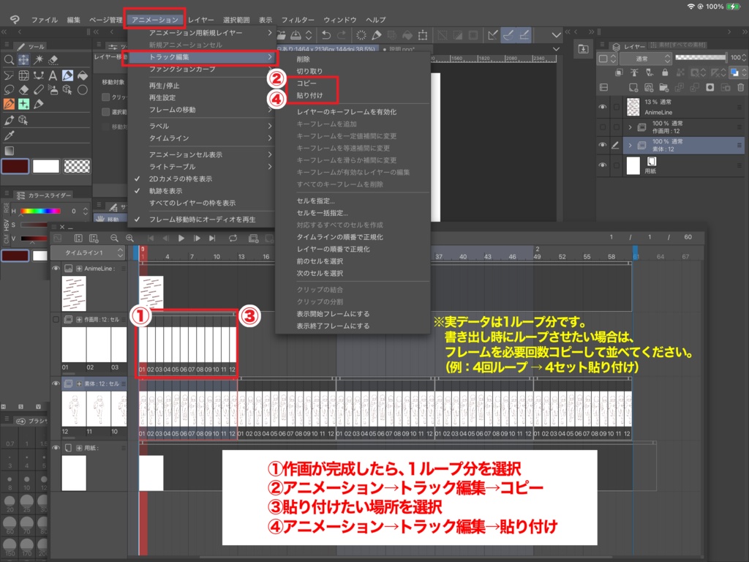
Task: Show the 作画用:12 layer
Action: [603, 127]
